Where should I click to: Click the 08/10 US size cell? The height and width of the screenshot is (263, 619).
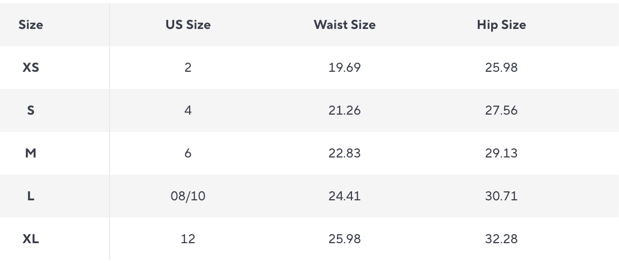(188, 196)
